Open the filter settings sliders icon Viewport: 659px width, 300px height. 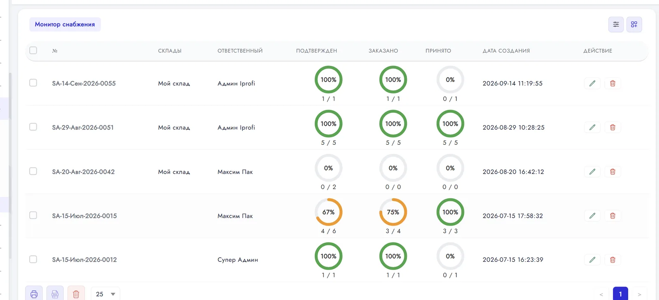(616, 24)
